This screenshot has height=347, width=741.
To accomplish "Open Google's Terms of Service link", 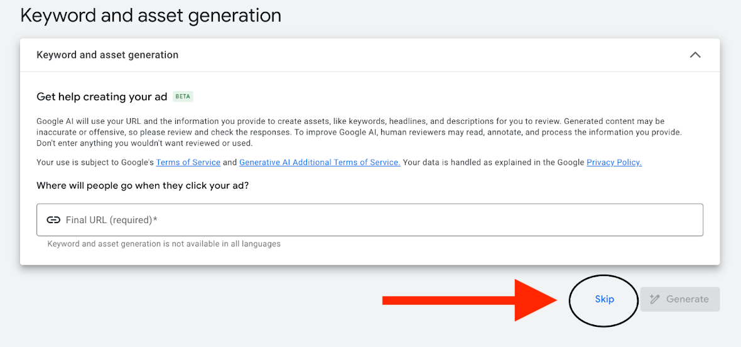I will pos(188,162).
